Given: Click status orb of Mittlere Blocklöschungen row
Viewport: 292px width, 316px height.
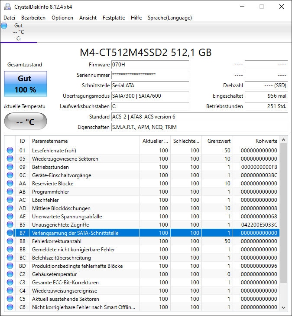Looking at the screenshot, I should [x=10, y=208].
